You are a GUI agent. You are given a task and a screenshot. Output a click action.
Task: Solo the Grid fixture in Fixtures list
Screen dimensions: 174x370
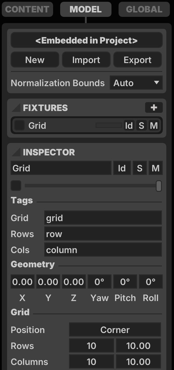coord(141,126)
